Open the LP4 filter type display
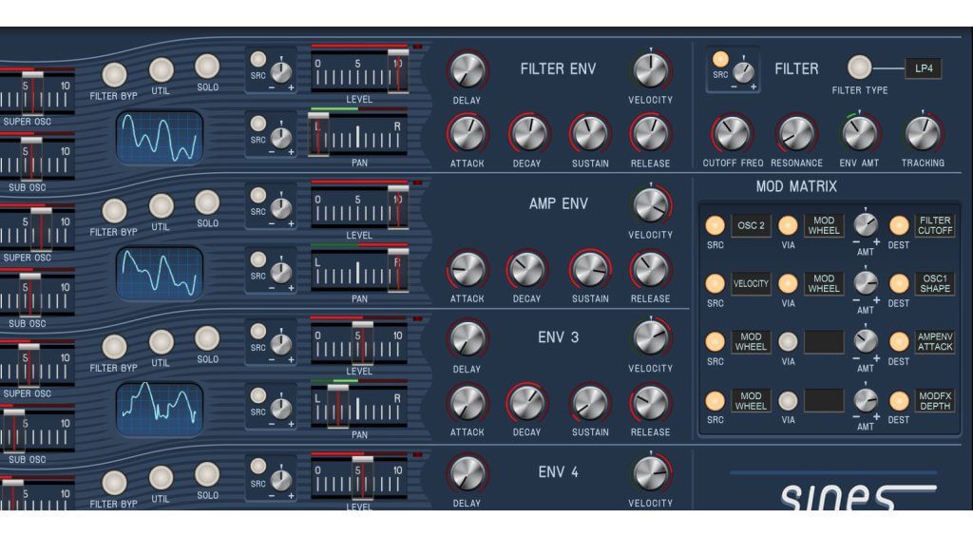 pos(923,68)
